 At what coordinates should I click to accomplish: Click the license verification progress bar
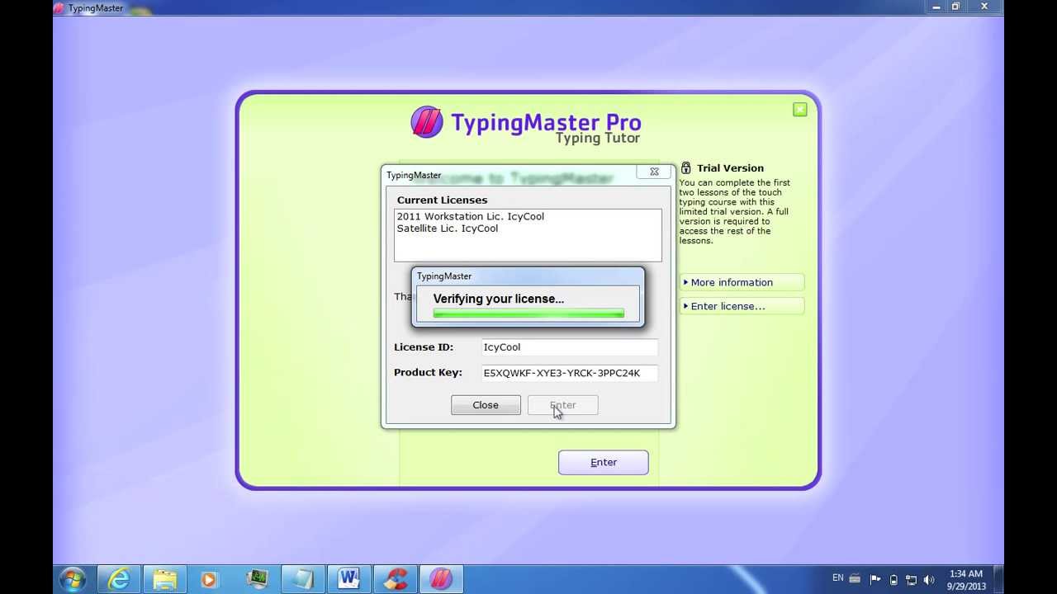point(528,313)
